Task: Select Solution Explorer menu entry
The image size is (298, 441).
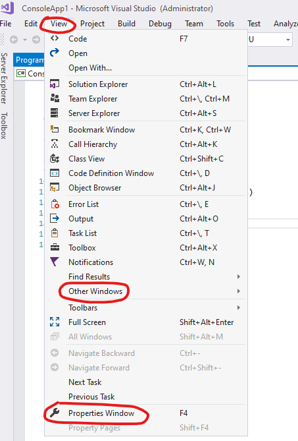Action: (x=146, y=84)
